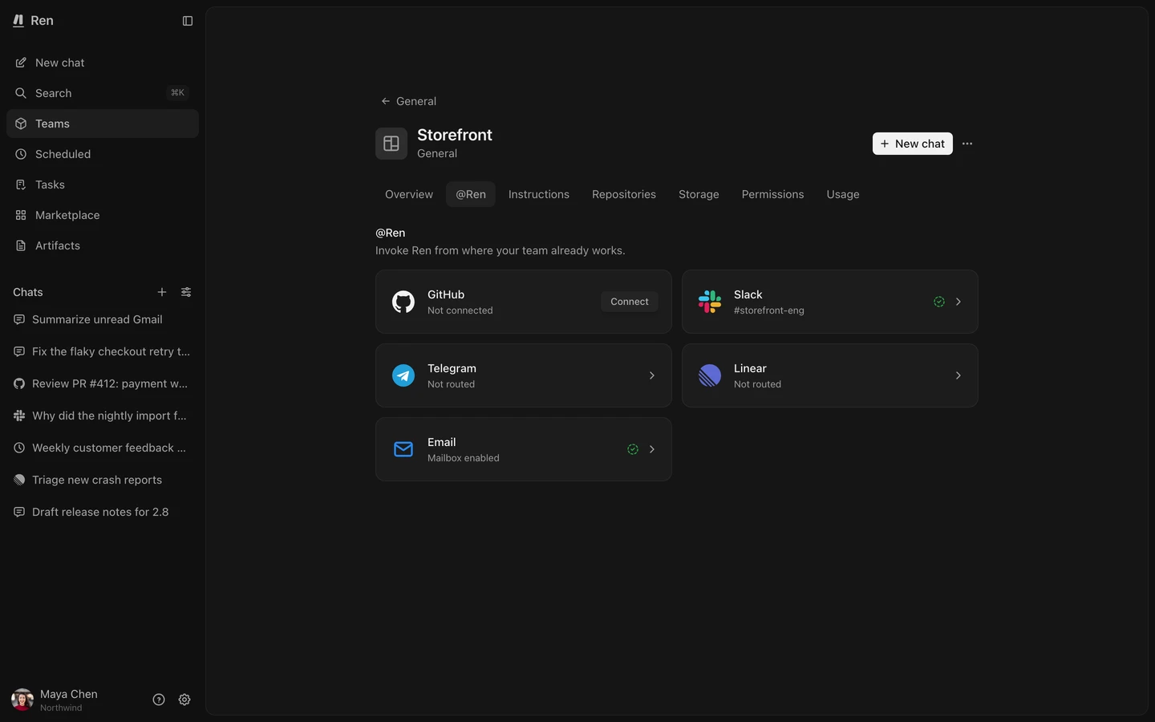The height and width of the screenshot is (722, 1155).
Task: Open chat filter sliders icon
Action: point(186,292)
